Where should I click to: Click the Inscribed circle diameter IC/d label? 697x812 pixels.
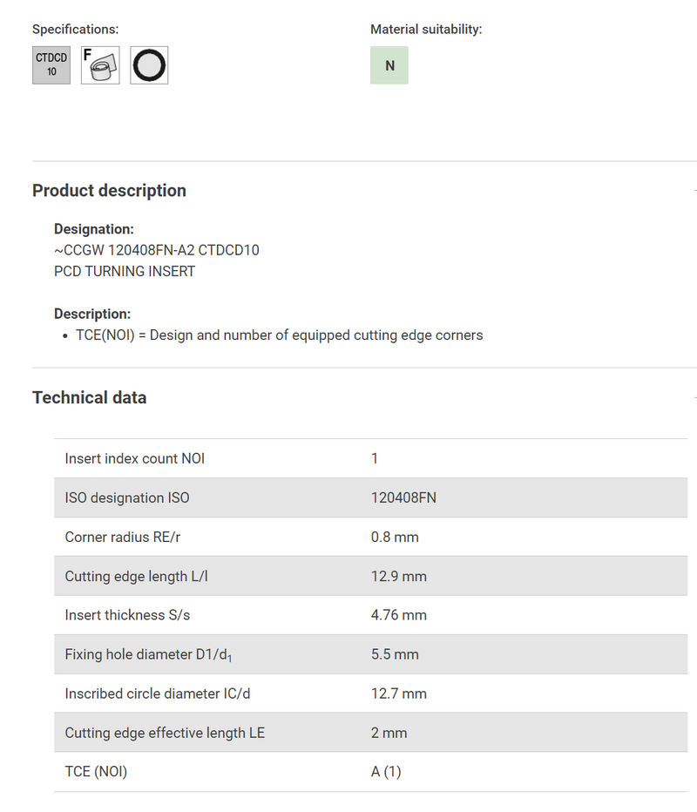click(x=158, y=694)
